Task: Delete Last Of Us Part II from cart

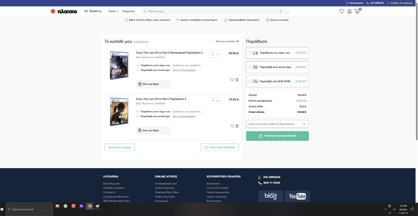Action: [x=237, y=80]
